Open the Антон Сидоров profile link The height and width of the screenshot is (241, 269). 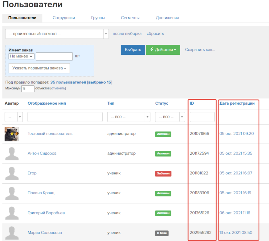click(42, 154)
